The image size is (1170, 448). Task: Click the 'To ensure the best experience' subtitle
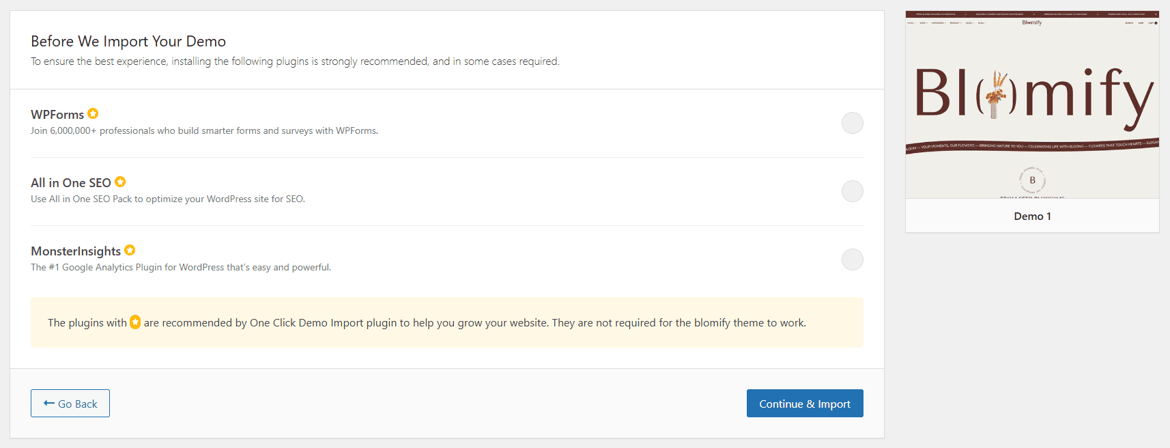pos(295,61)
